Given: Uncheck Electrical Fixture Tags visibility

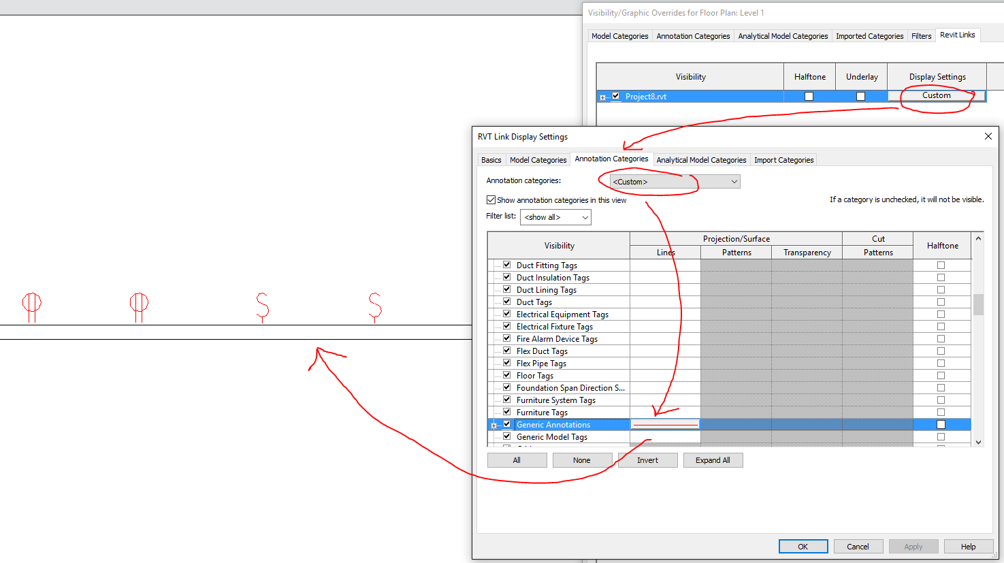Looking at the screenshot, I should coord(506,326).
